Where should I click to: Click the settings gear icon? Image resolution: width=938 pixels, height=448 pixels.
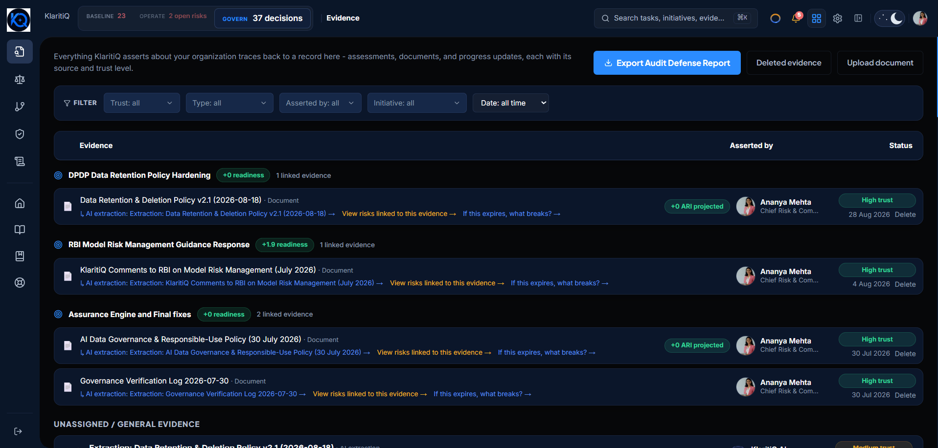click(x=838, y=18)
